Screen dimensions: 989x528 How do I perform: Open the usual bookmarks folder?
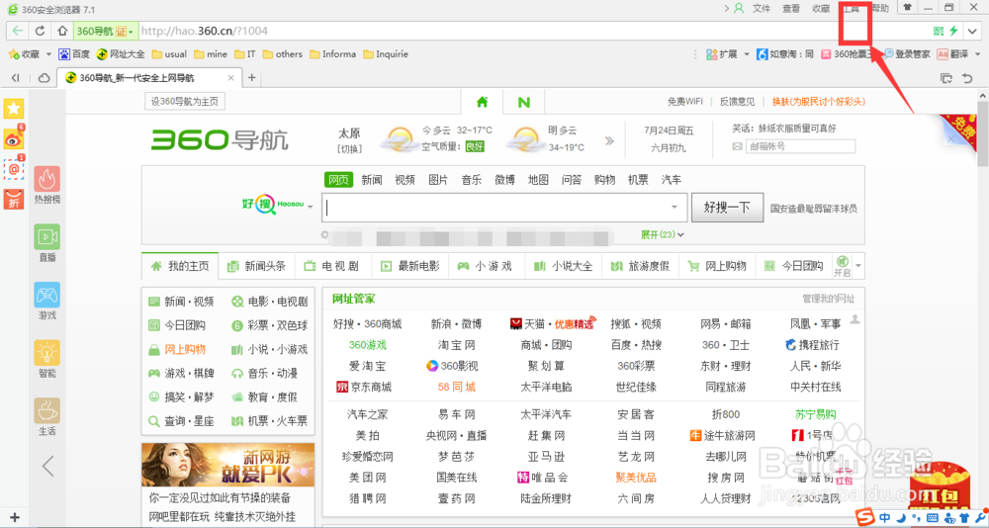click(169, 54)
